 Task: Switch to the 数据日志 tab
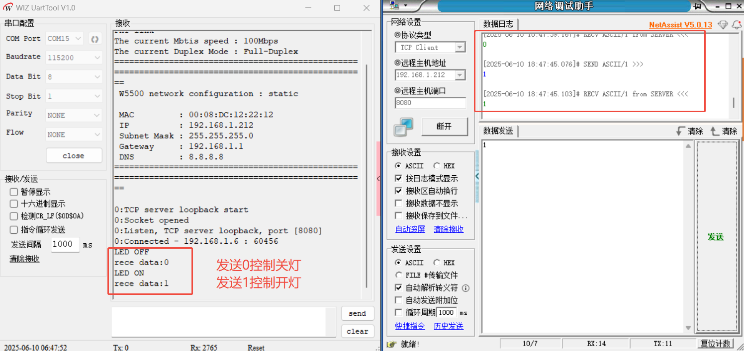tap(499, 24)
